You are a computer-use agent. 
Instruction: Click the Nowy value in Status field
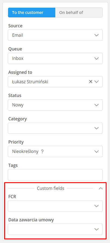[18, 105]
